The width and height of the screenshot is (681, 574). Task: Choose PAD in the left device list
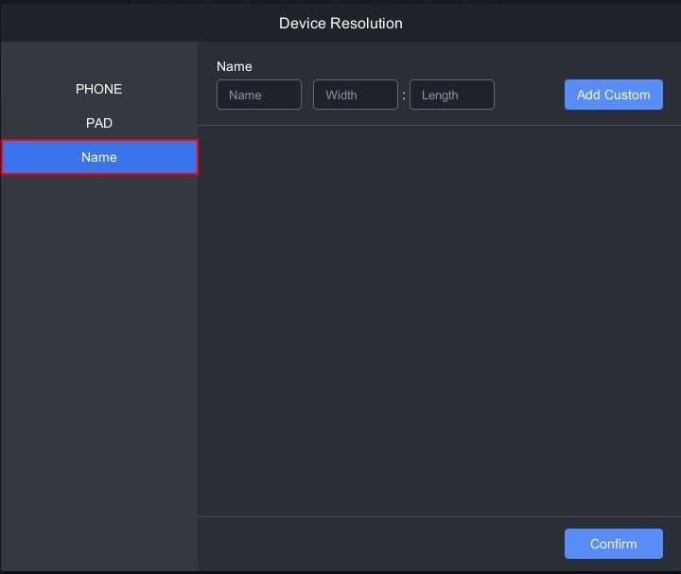pyautogui.click(x=98, y=123)
